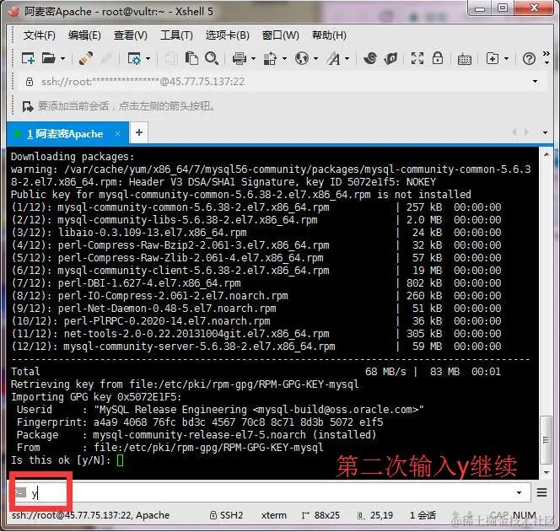Image resolution: width=560 pixels, height=532 pixels.
Task: Click the Xagent key icon
Action: coord(390,58)
